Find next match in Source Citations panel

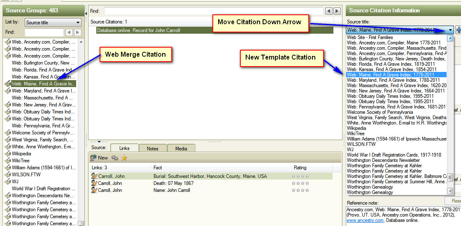click(x=337, y=11)
